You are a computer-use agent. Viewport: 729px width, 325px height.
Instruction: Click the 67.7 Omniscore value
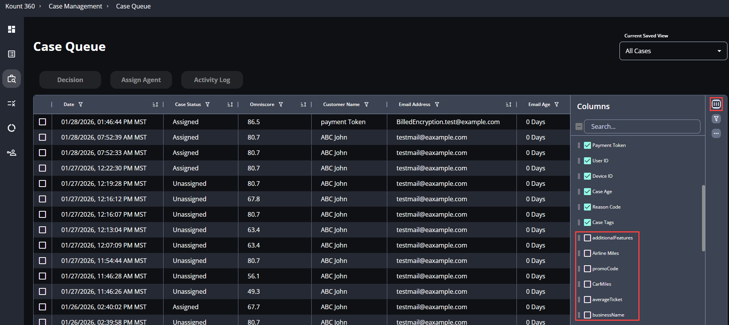click(x=254, y=307)
